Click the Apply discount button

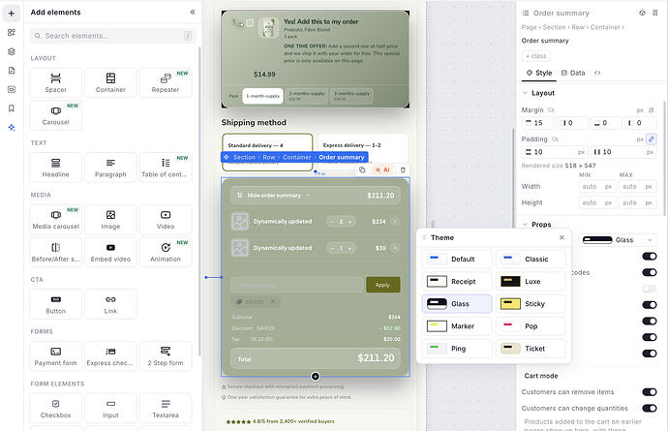click(x=382, y=285)
